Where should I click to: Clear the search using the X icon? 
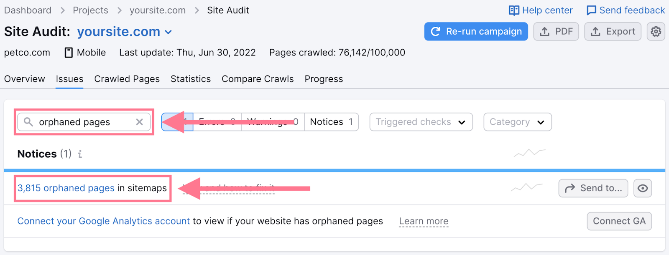tap(140, 122)
